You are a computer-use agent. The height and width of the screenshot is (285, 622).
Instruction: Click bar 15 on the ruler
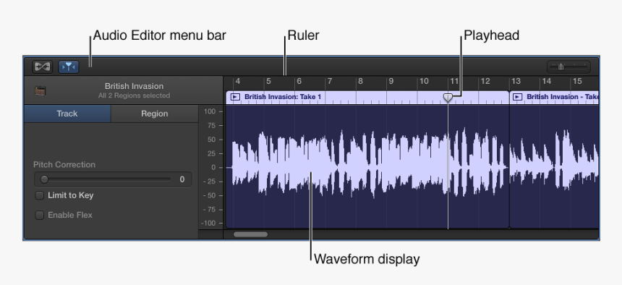click(577, 81)
